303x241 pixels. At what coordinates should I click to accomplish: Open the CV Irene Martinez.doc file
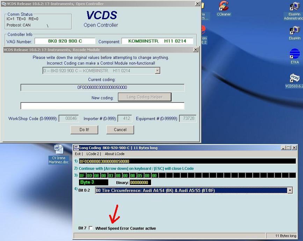point(58,154)
